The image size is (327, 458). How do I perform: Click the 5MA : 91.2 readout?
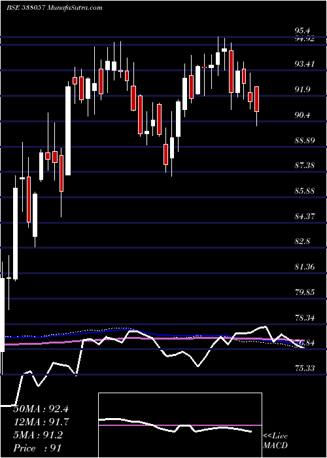(38, 434)
